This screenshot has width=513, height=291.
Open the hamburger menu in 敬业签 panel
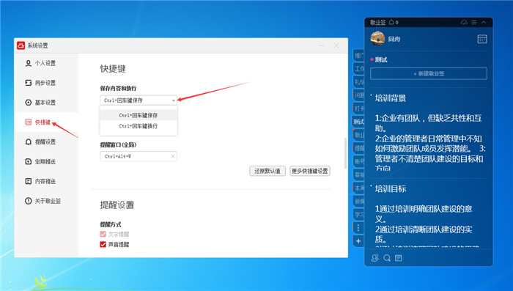pos(473,22)
